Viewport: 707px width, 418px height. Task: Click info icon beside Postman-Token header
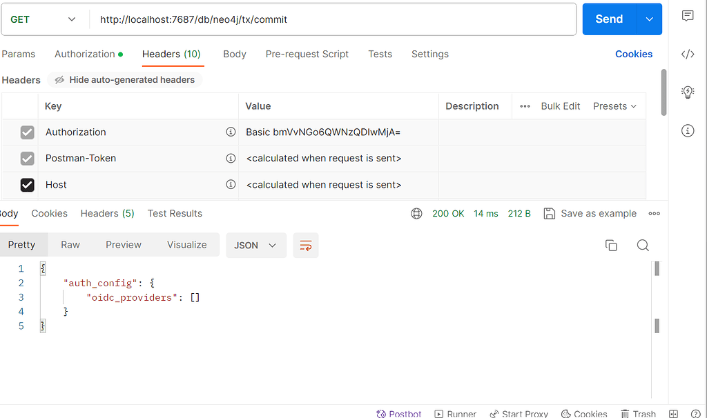click(x=231, y=158)
